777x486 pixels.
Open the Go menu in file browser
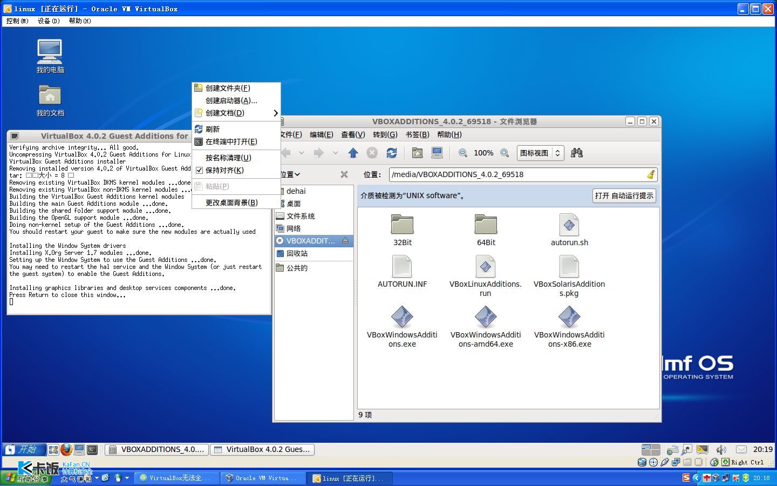[385, 134]
